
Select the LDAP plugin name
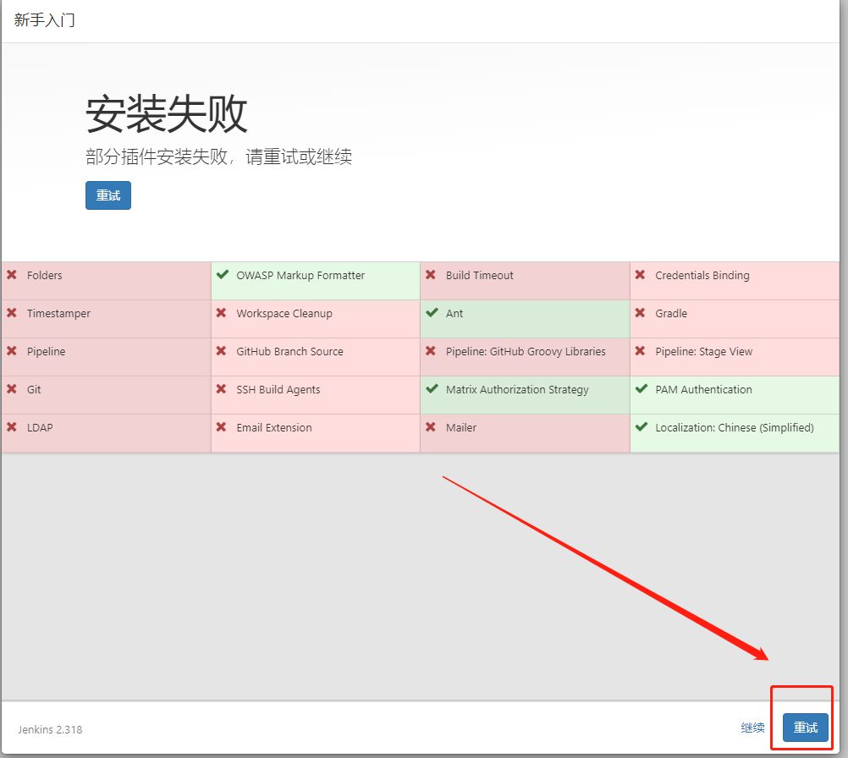click(40, 428)
